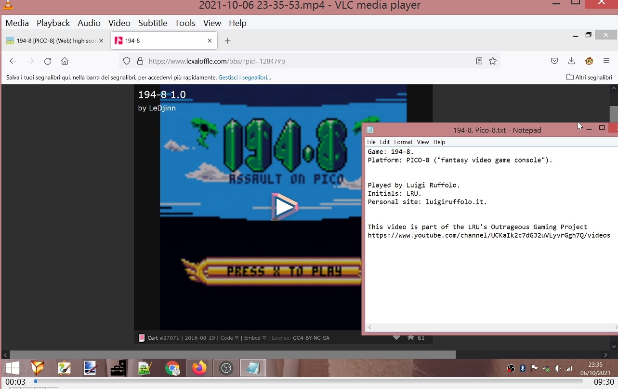Open the VLC Help menu

coord(237,23)
